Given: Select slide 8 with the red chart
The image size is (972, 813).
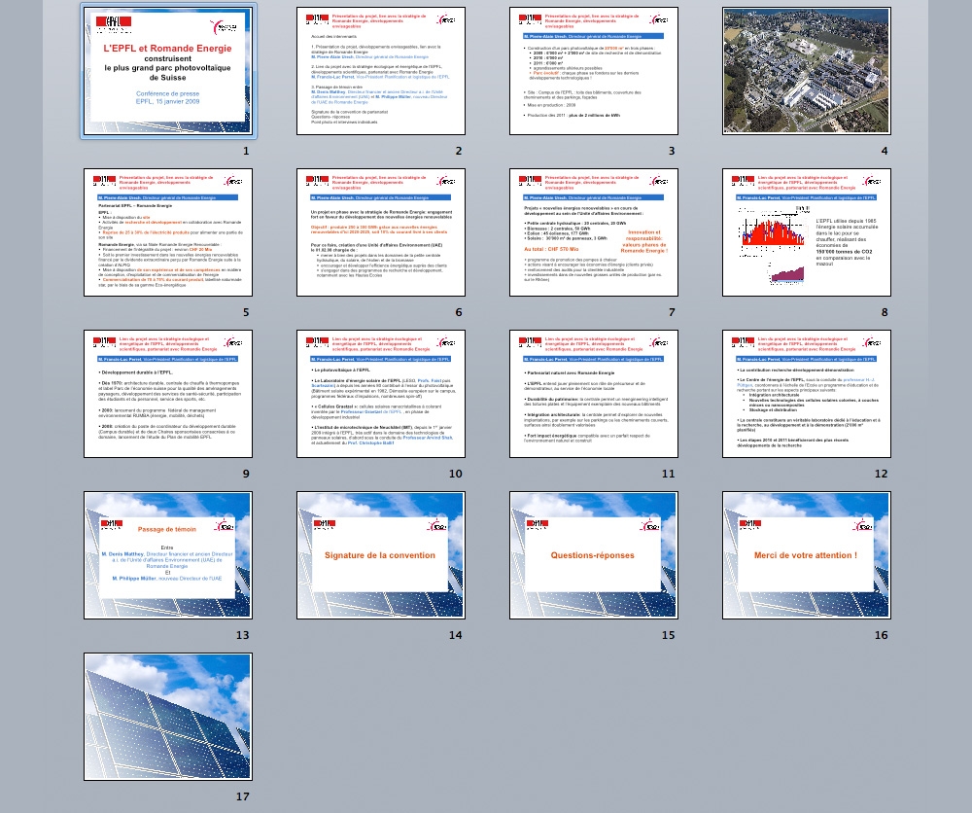Looking at the screenshot, I should [807, 231].
